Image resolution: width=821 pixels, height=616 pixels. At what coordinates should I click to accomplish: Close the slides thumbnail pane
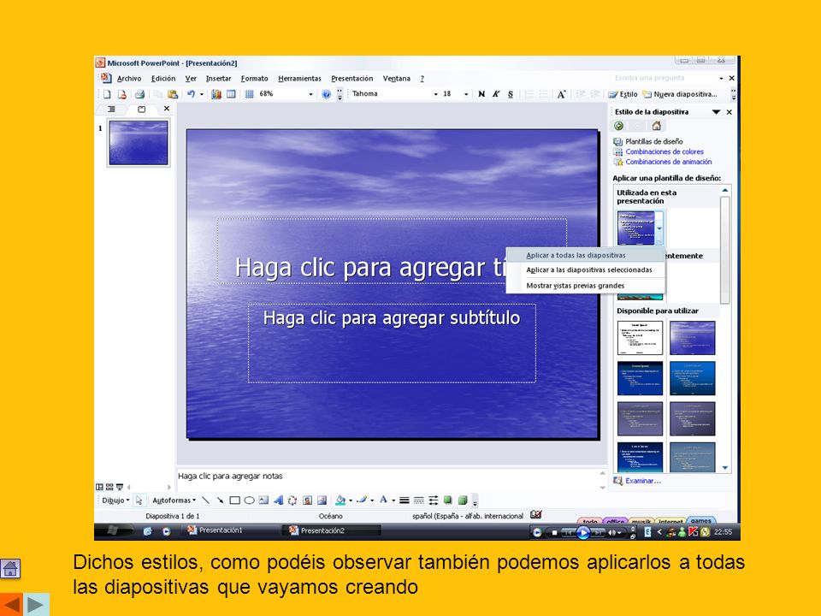(x=167, y=109)
